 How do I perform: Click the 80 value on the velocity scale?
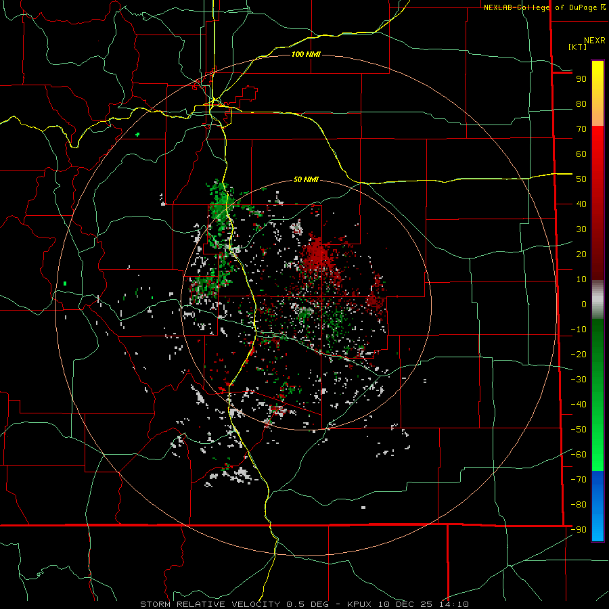pyautogui.click(x=581, y=104)
